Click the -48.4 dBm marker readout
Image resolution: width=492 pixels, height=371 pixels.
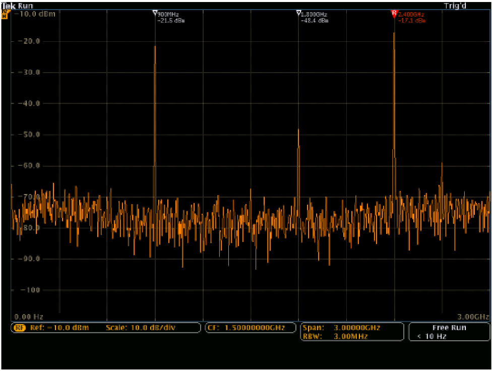click(x=316, y=21)
